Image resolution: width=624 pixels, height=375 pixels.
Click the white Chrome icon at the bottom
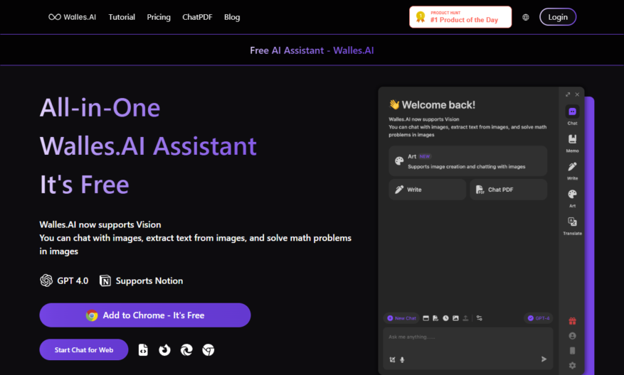click(208, 350)
